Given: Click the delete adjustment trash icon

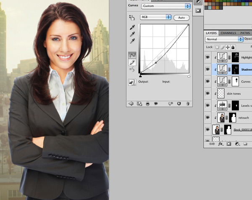Looking at the screenshot, I should (187, 103).
